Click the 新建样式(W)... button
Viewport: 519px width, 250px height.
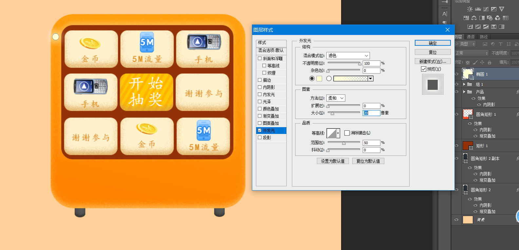pos(433,61)
